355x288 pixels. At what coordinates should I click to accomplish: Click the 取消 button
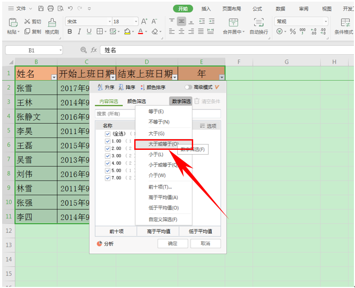205,243
